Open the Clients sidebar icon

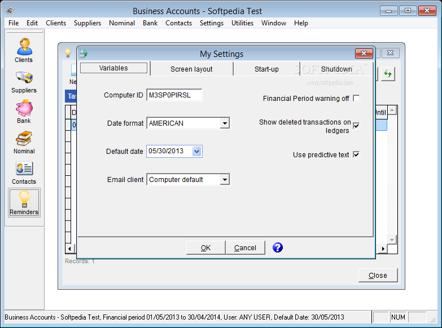point(24,51)
